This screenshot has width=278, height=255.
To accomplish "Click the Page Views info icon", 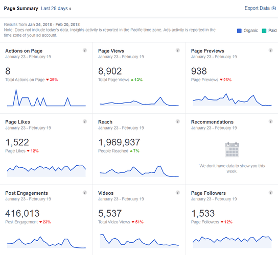I will pos(178,50).
